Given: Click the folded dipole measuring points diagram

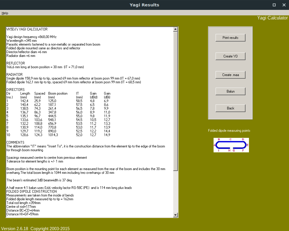Looking at the screenshot, I should [231, 145].
